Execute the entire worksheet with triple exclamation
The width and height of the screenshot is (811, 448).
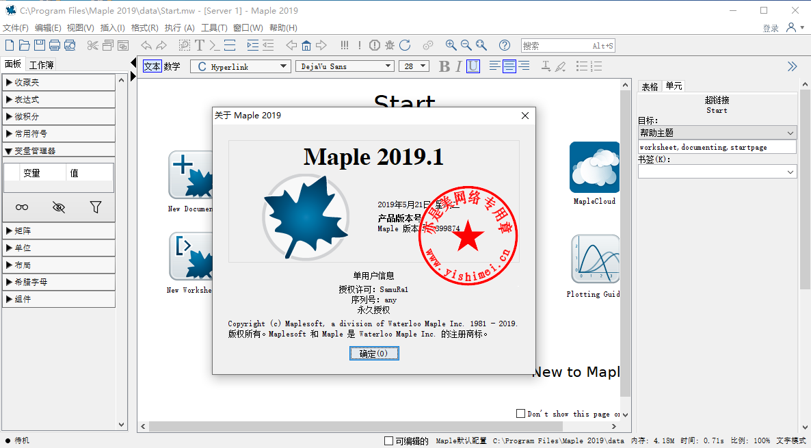(345, 46)
